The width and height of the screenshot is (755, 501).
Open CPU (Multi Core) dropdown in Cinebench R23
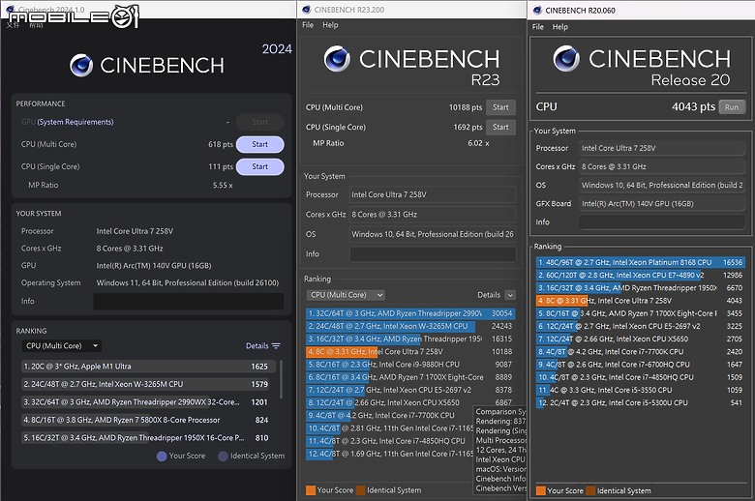[x=346, y=295]
